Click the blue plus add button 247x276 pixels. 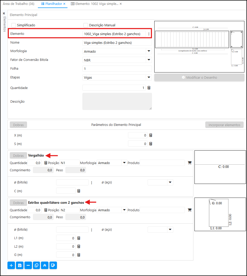point(11,265)
